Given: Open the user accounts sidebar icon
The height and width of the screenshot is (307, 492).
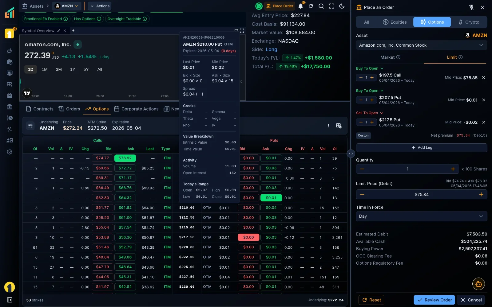Looking at the screenshot, I should pyautogui.click(x=10, y=140).
